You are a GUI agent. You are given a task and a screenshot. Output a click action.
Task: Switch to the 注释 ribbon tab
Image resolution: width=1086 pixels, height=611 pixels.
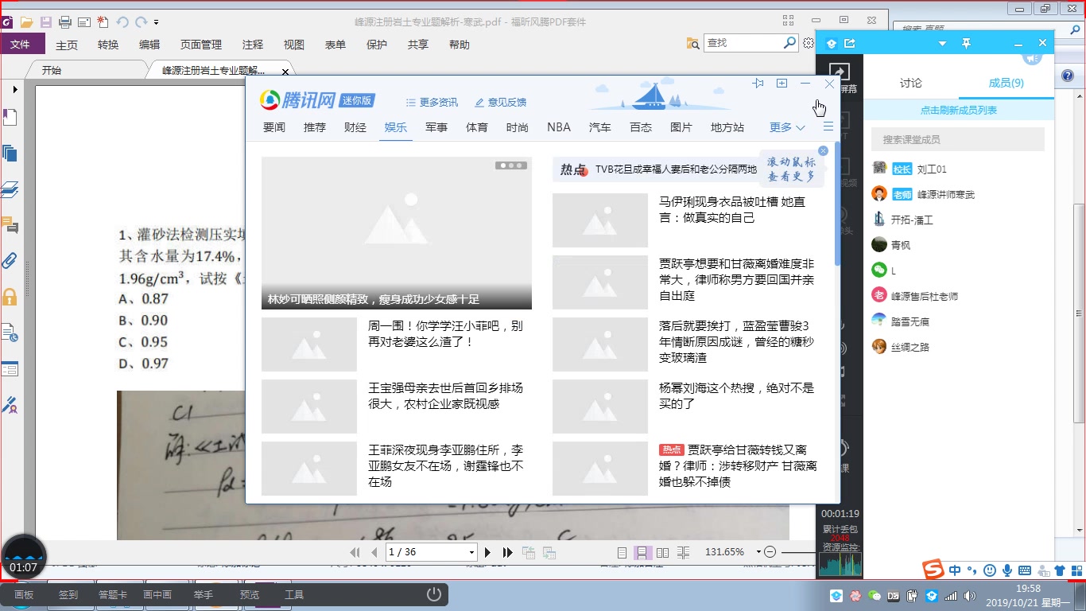(252, 45)
